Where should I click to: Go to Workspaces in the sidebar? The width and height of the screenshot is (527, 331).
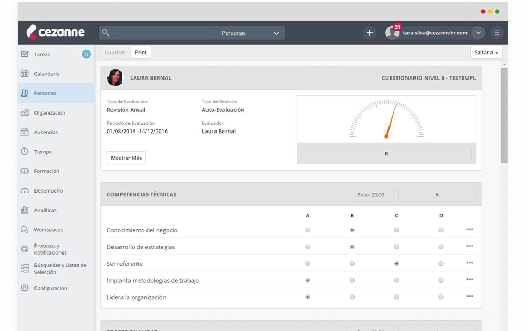click(x=48, y=230)
